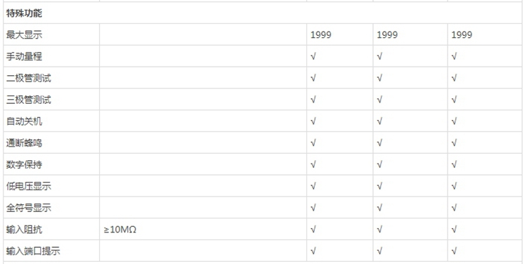Click the last column 1999 value
Image resolution: width=527 pixels, height=264 pixels.
(x=462, y=34)
